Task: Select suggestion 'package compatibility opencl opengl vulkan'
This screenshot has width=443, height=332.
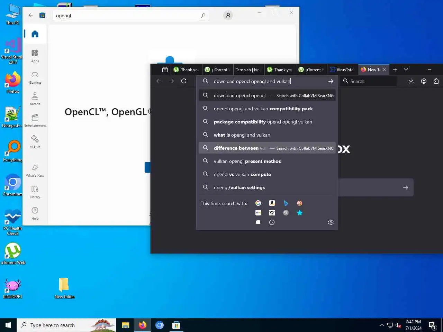Action: pos(267,122)
